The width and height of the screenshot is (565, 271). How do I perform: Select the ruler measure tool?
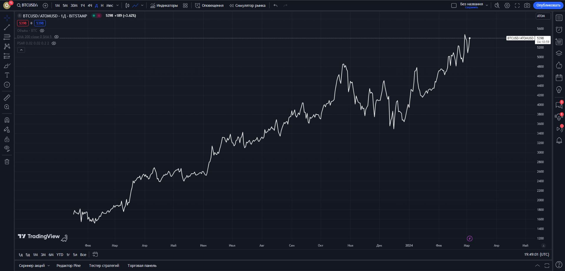[x=7, y=98]
